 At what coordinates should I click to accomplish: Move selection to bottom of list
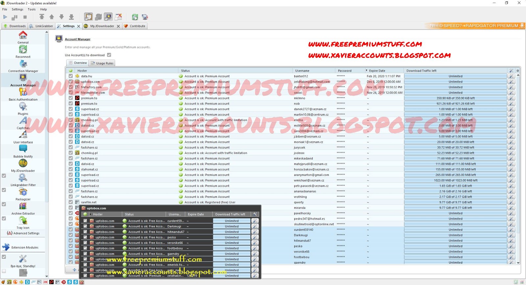coord(71,17)
